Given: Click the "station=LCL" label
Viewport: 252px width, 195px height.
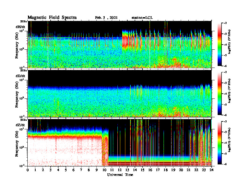Looking at the screenshot, I should point(142,18).
